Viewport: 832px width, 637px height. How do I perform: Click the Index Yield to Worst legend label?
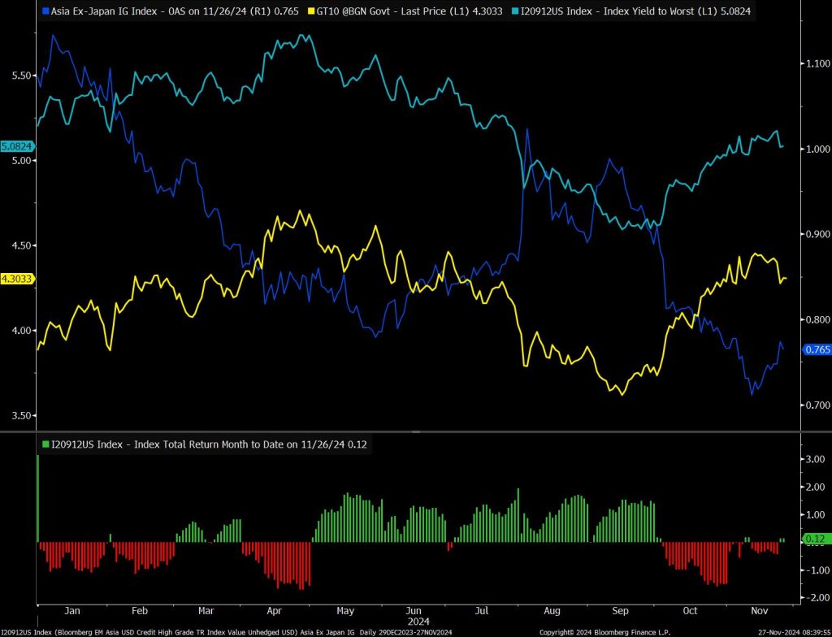(x=629, y=13)
